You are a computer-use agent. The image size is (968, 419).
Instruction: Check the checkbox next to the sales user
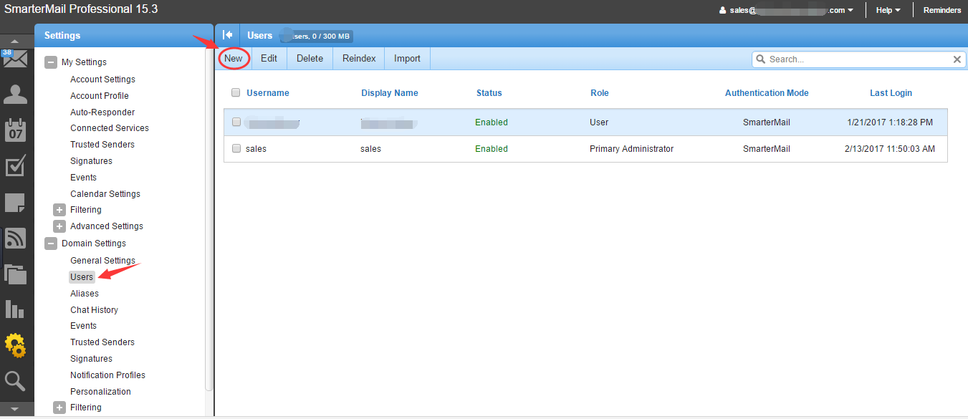[236, 148]
